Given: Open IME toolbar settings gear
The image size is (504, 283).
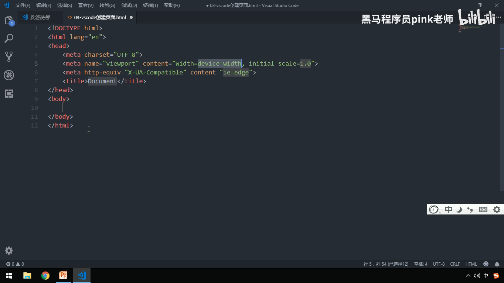Looking at the screenshot, I should click(x=497, y=209).
